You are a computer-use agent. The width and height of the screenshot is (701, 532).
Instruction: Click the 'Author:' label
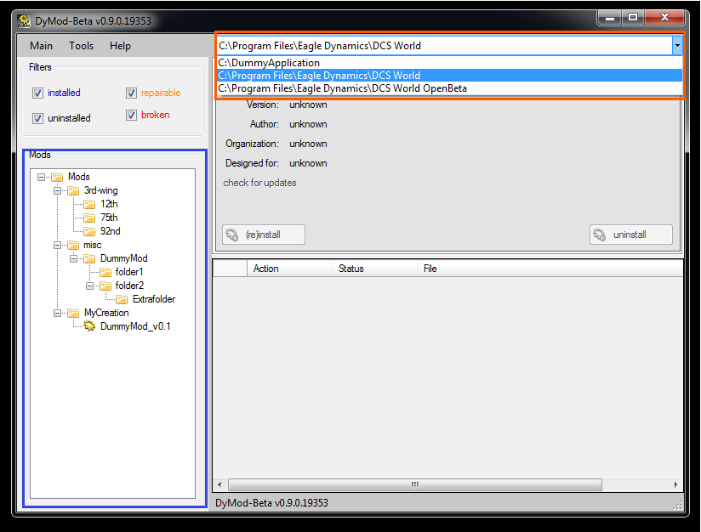(x=265, y=124)
